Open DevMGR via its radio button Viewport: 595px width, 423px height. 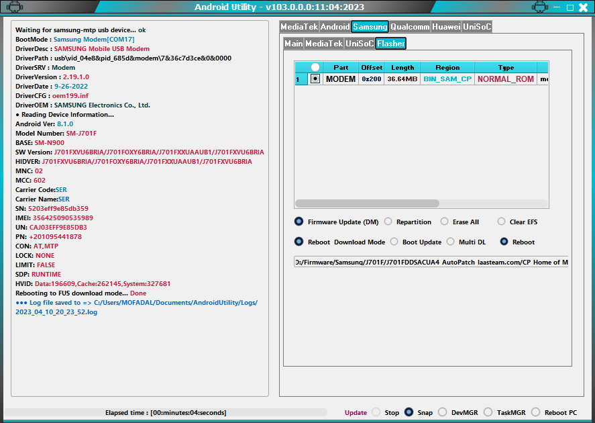pos(443,412)
